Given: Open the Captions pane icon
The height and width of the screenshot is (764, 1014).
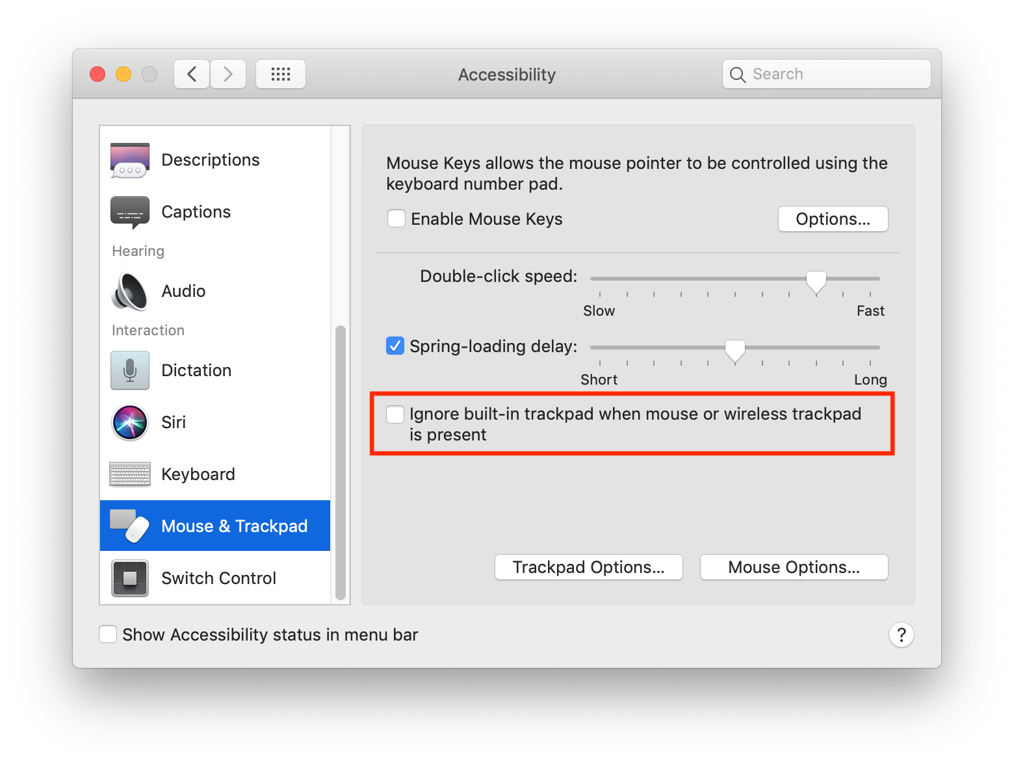Looking at the screenshot, I should (130, 212).
